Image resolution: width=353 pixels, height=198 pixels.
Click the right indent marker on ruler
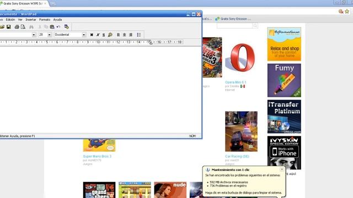(151, 43)
